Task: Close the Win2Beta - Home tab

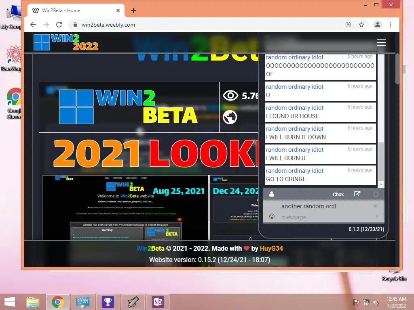Action: (x=118, y=10)
